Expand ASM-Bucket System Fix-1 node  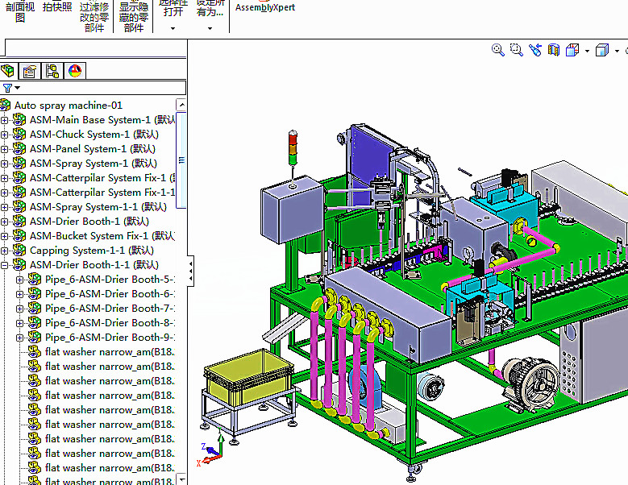(4, 236)
